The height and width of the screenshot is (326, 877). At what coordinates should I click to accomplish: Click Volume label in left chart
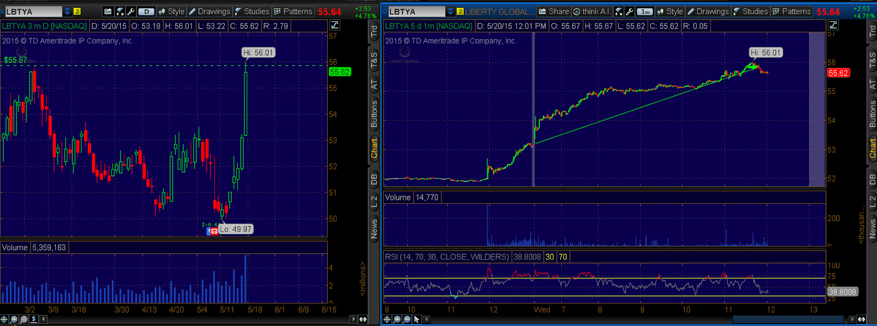(x=15, y=248)
